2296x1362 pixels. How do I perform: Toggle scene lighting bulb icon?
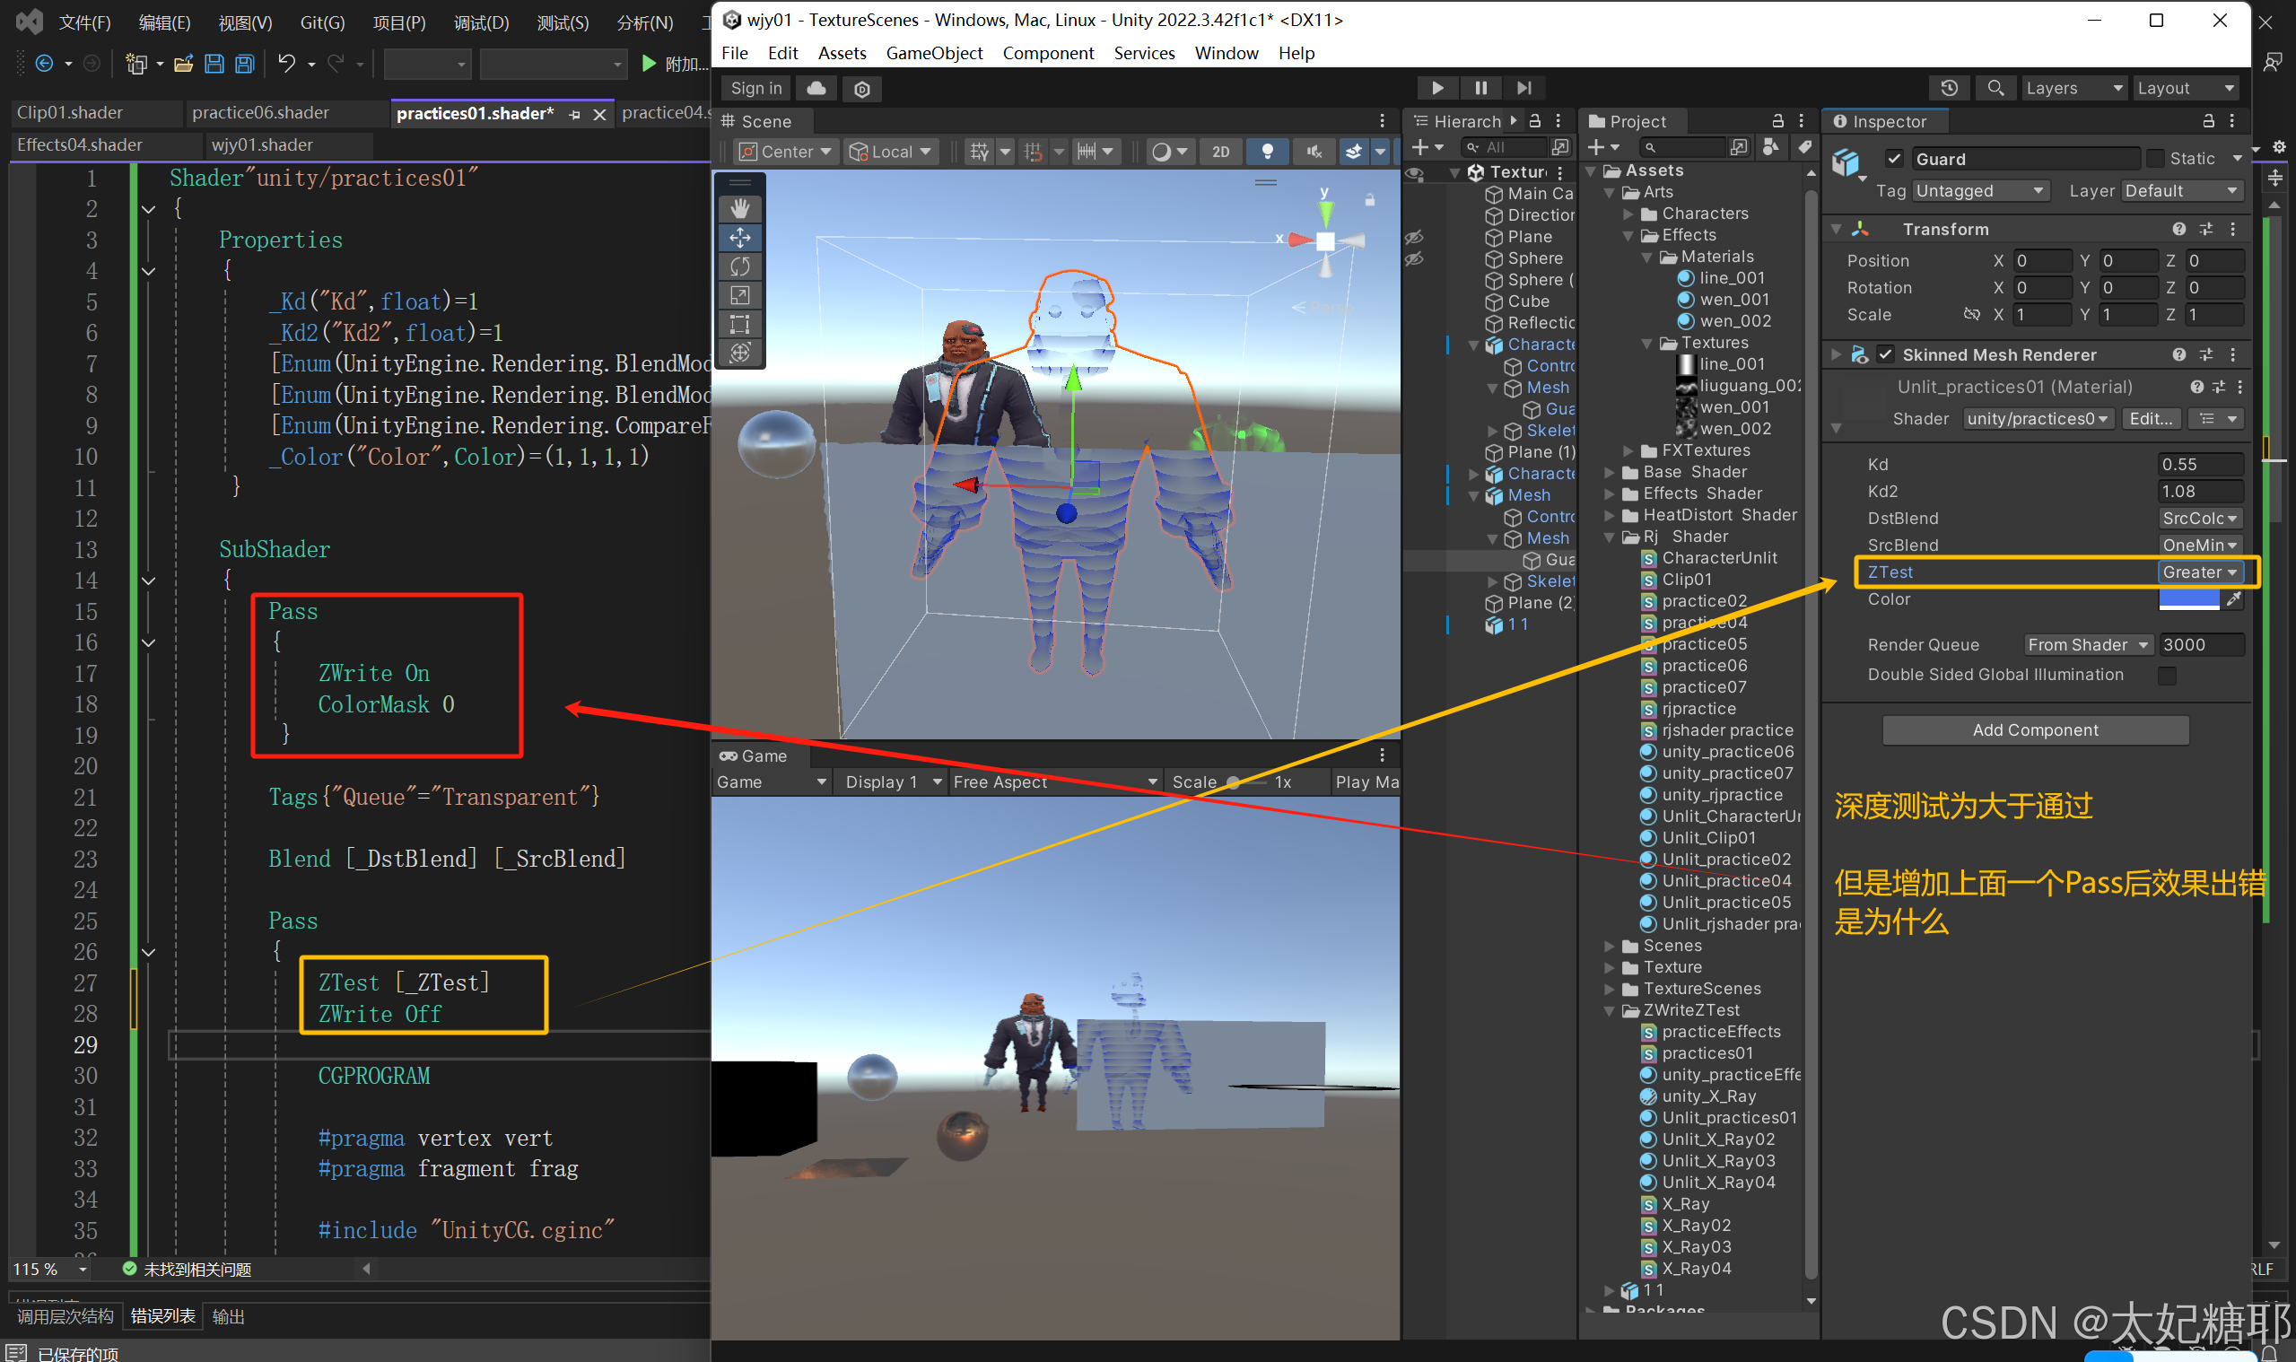pos(1267,152)
